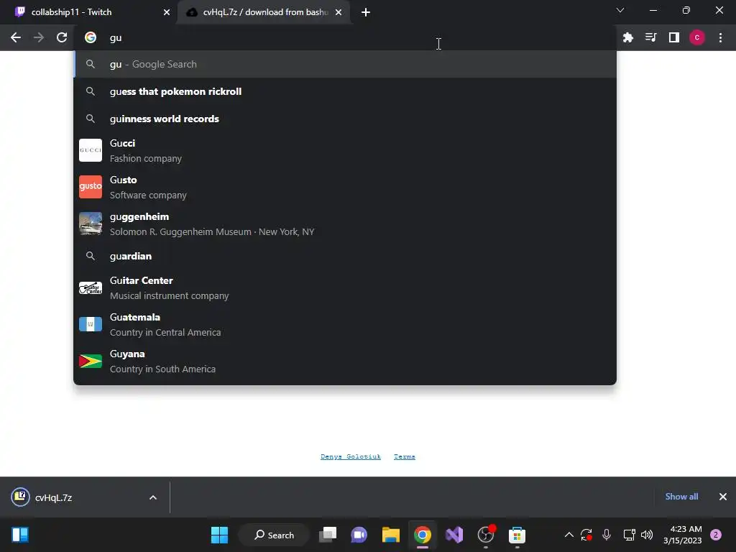Go back to the previous page
This screenshot has height=552, width=736.
pyautogui.click(x=16, y=37)
